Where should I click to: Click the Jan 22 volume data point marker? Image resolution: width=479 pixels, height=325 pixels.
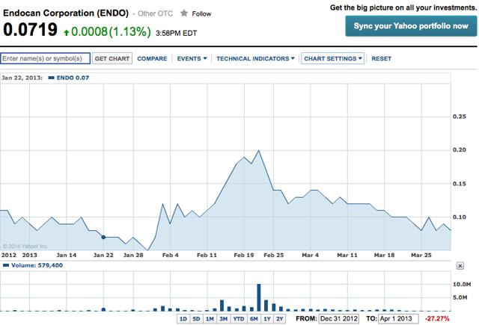(103, 309)
